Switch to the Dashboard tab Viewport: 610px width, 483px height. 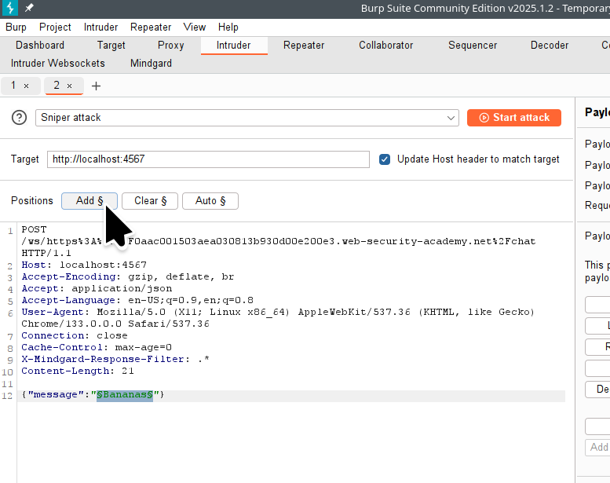40,46
